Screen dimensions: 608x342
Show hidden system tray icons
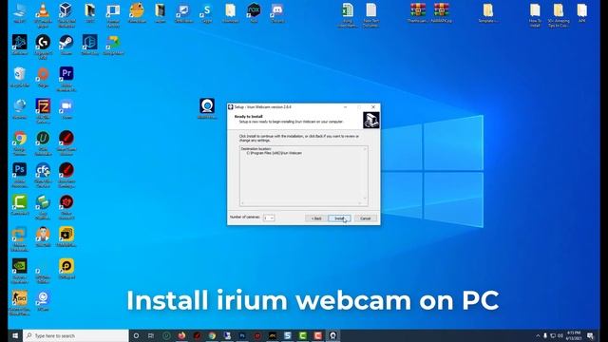(538, 335)
